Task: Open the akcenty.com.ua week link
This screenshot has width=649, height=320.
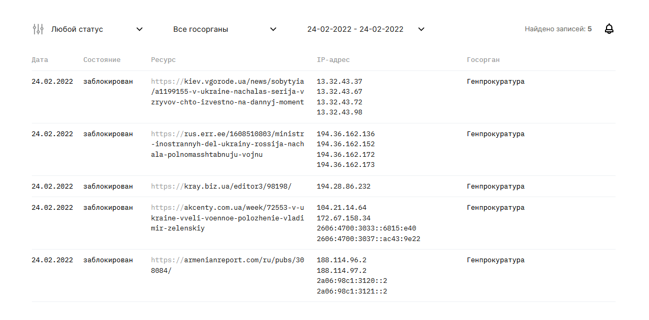Action: point(228,218)
